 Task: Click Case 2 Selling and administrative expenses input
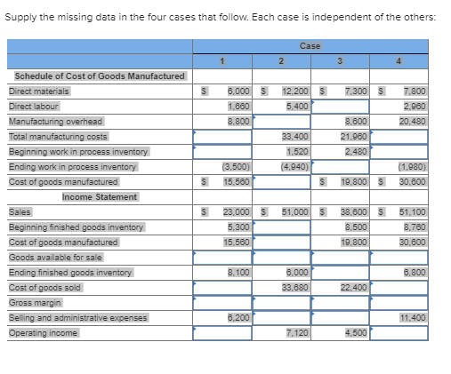(281, 318)
